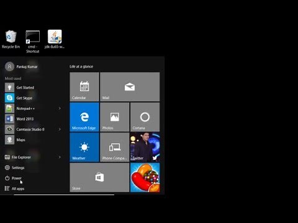Select the Get Started text label
This screenshot has width=298, height=223.
(25, 87)
